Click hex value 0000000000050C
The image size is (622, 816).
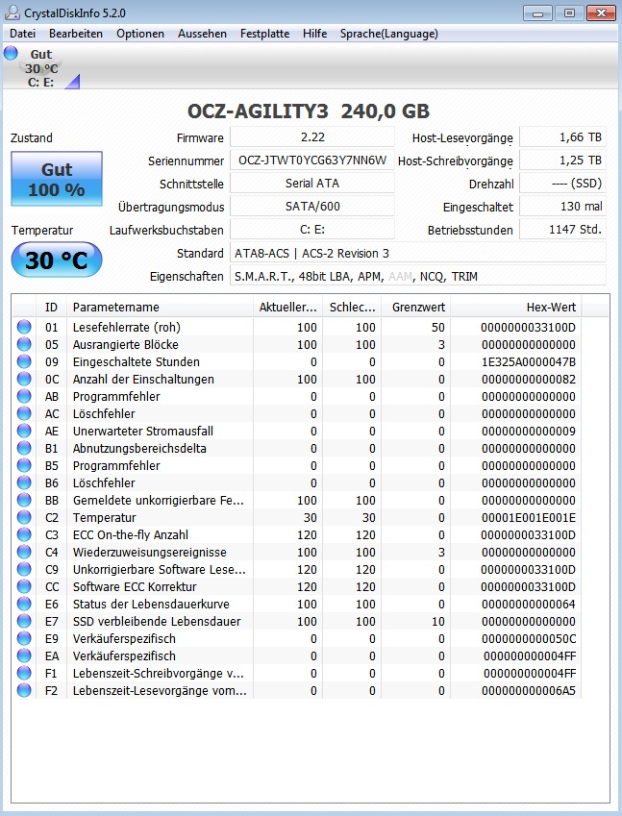click(529, 638)
